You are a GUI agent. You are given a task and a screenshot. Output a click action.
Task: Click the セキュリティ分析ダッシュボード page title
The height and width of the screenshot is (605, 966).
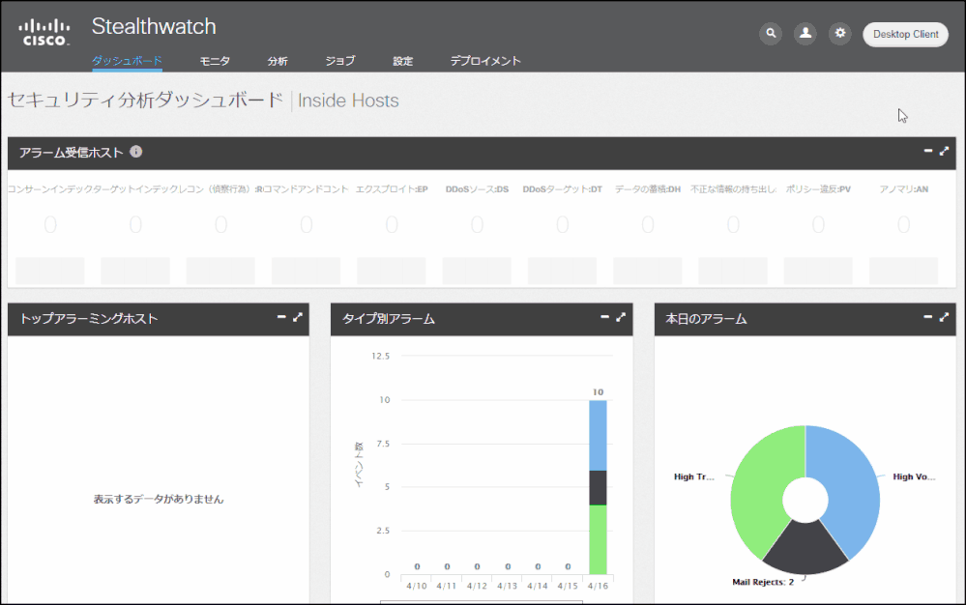click(145, 100)
